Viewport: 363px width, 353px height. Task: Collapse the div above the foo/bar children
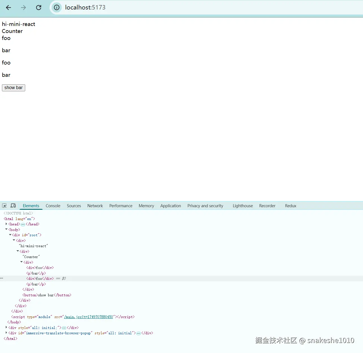[x=21, y=262]
